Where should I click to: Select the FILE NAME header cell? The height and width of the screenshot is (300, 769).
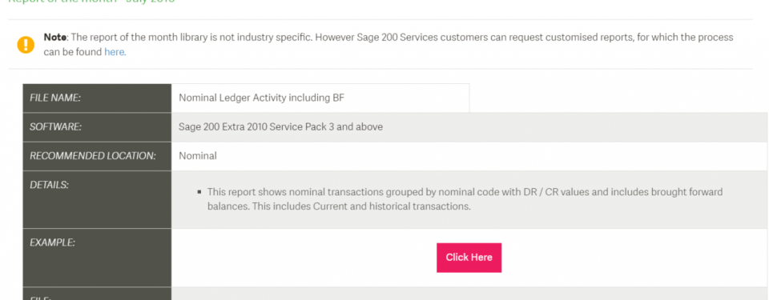point(97,98)
